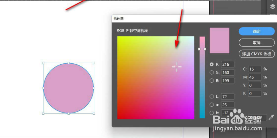Click the M percentage field showing 45
The image size is (277, 138).
pos(255,77)
